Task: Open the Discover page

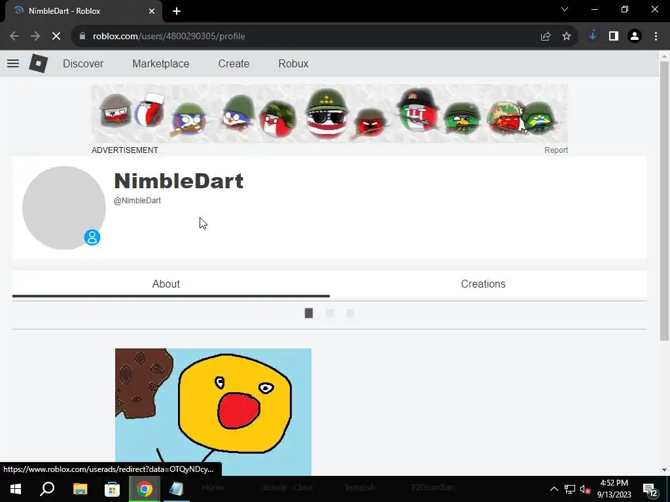Action: pos(83,63)
